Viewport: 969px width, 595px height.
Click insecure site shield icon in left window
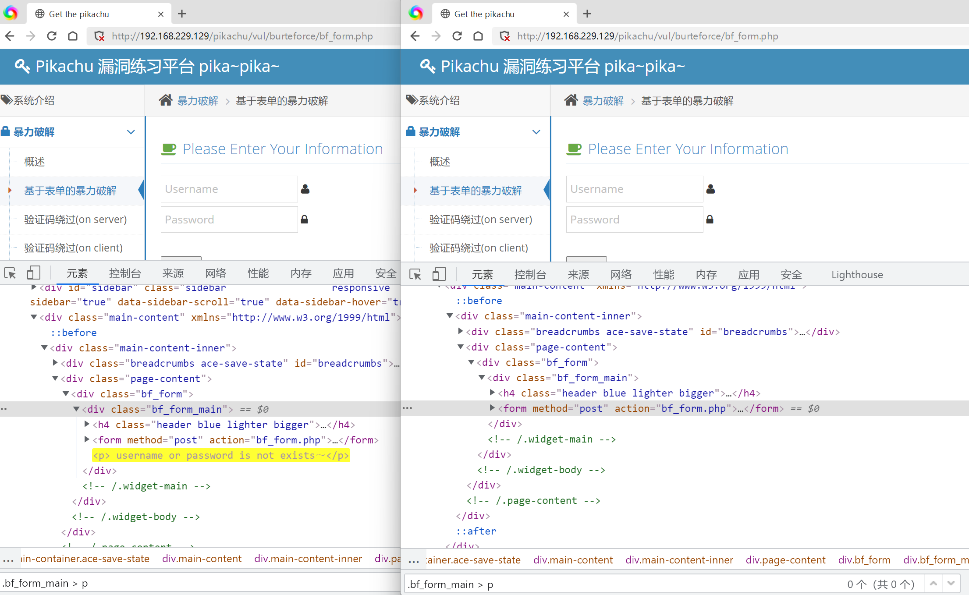pos(99,36)
